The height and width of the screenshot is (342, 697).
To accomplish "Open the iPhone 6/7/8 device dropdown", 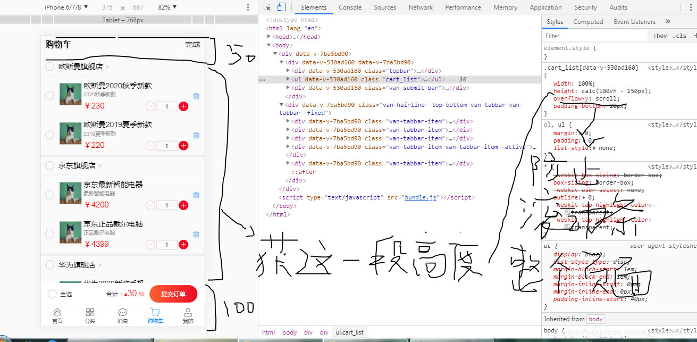I will [66, 7].
